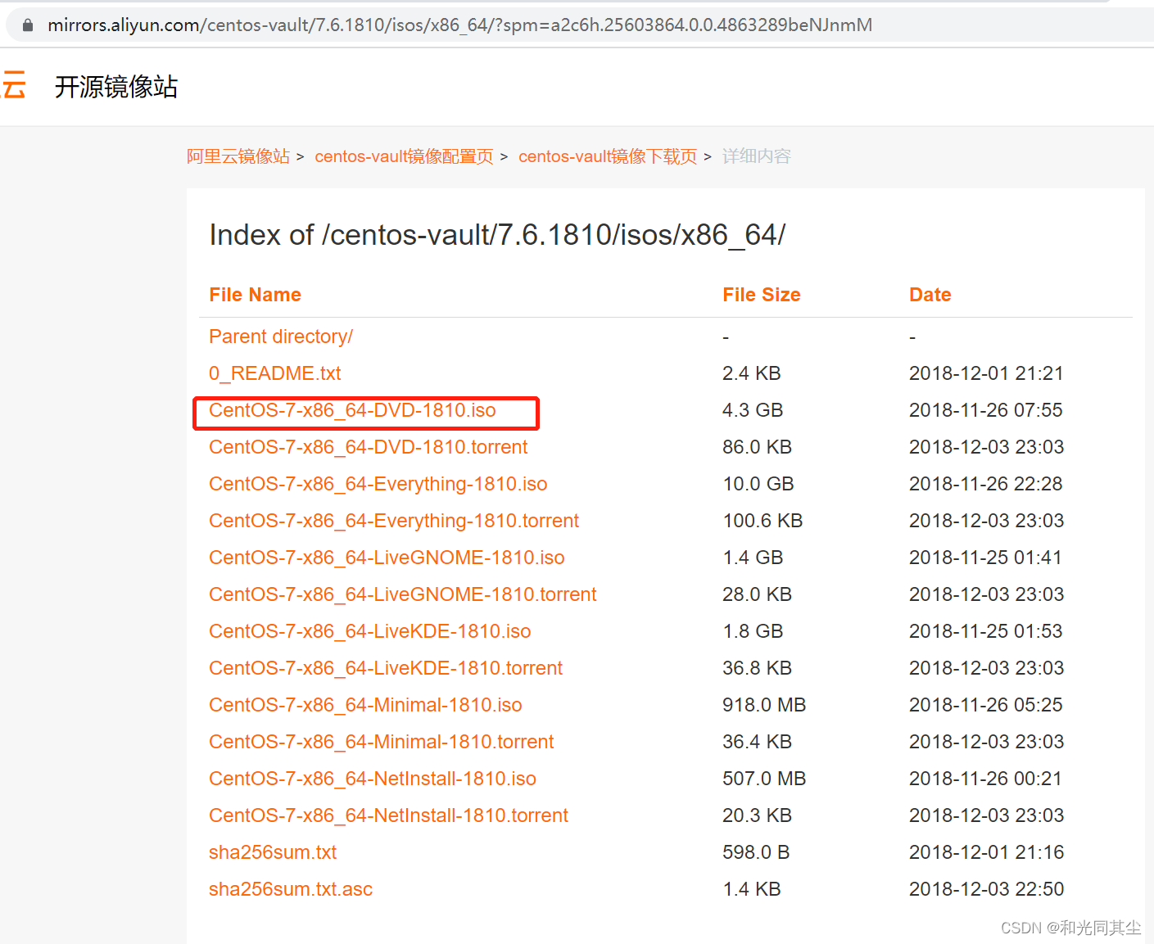Download CentOS-7-x86_64-LiveKDE-1810.iso
1154x944 pixels.
[x=369, y=631]
